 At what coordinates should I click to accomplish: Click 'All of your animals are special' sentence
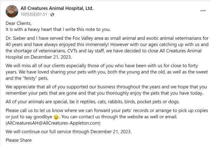click(92, 102)
